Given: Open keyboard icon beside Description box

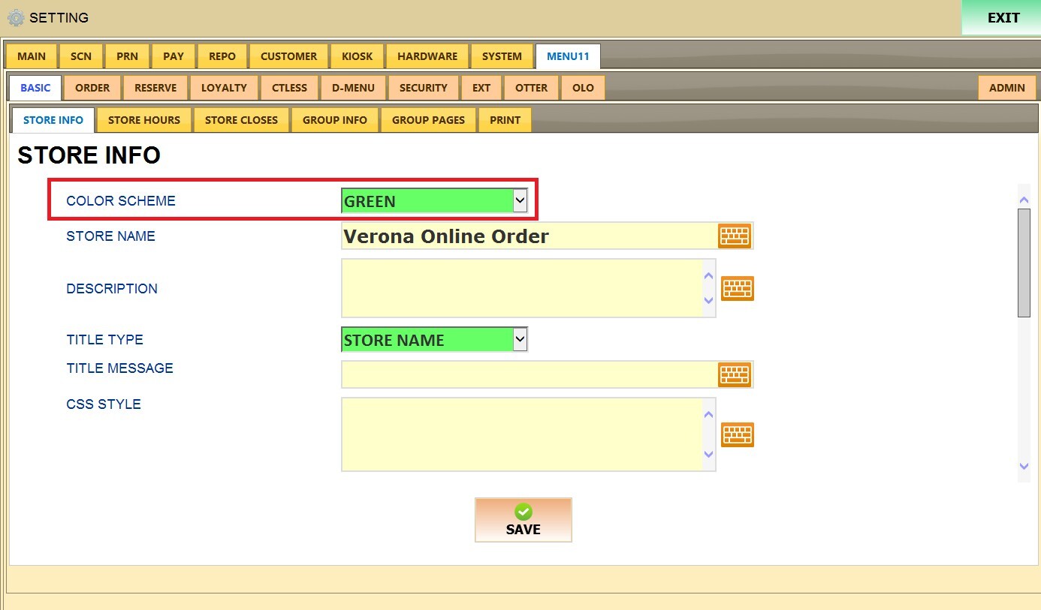Looking at the screenshot, I should pos(738,288).
